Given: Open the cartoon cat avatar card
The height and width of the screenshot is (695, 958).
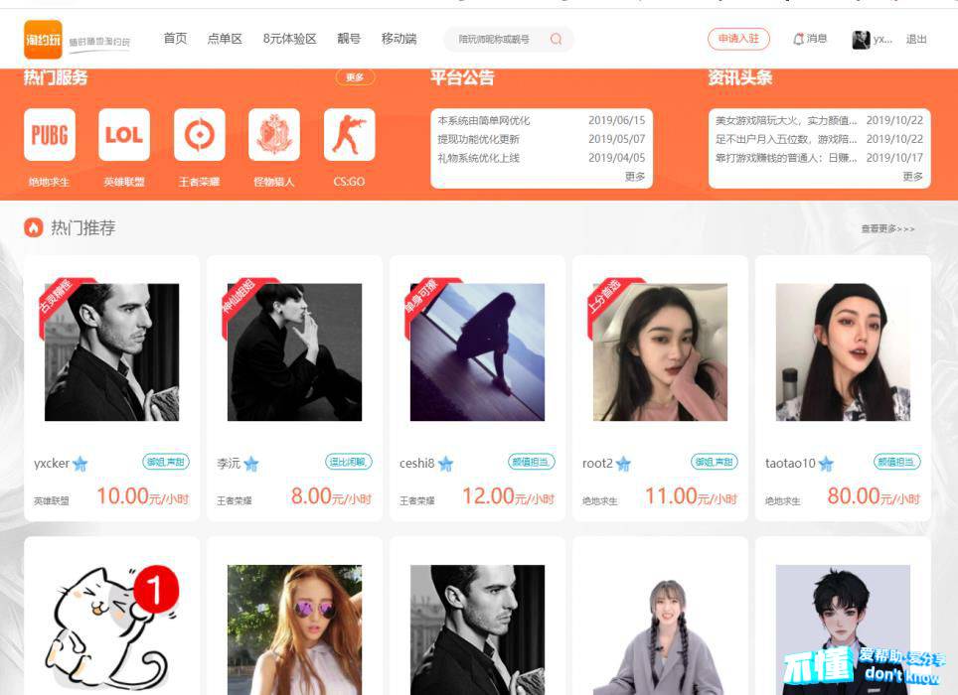Looking at the screenshot, I should click(112, 629).
